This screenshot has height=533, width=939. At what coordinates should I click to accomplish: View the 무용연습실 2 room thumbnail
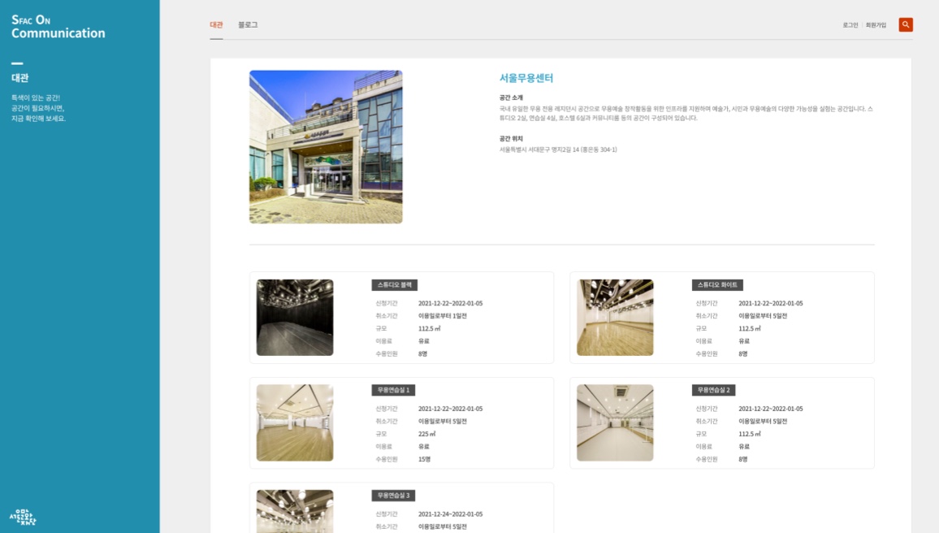coord(615,422)
